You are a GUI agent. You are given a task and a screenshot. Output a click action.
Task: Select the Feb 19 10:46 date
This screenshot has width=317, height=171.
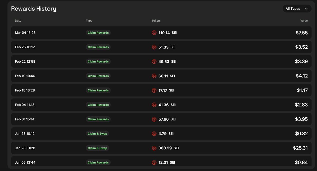coord(25,76)
